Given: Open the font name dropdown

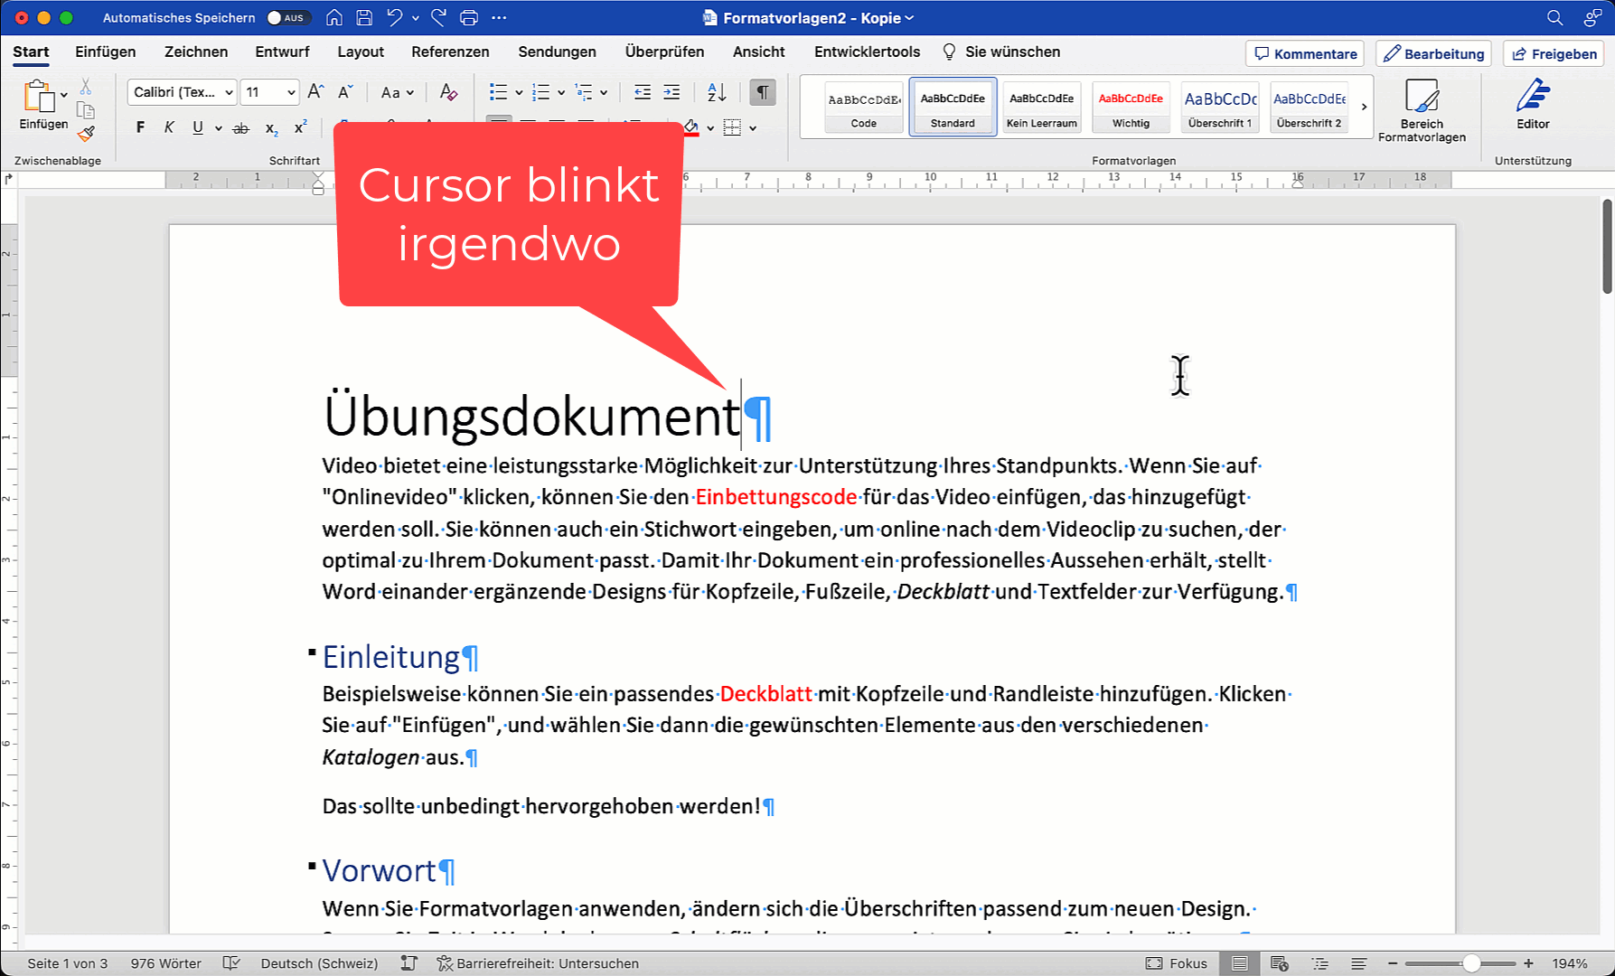Looking at the screenshot, I should (x=229, y=92).
